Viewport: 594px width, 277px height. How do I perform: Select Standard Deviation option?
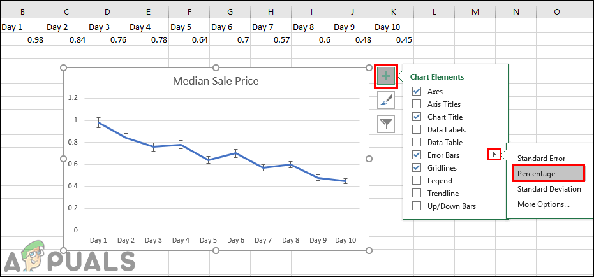pos(548,189)
